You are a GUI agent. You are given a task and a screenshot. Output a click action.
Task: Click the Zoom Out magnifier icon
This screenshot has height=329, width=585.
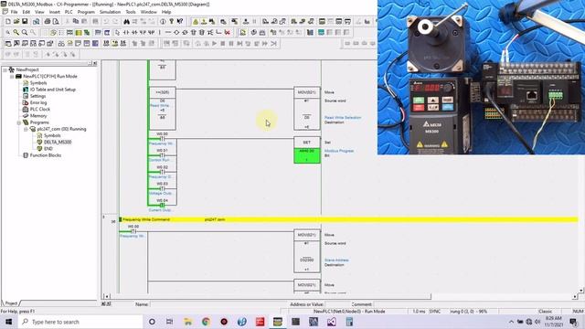pyautogui.click(x=25, y=33)
